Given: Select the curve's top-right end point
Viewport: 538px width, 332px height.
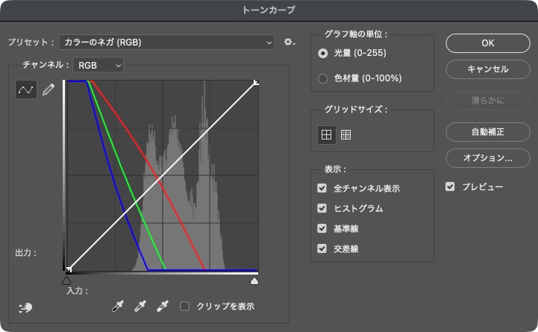Looking at the screenshot, I should [256, 82].
